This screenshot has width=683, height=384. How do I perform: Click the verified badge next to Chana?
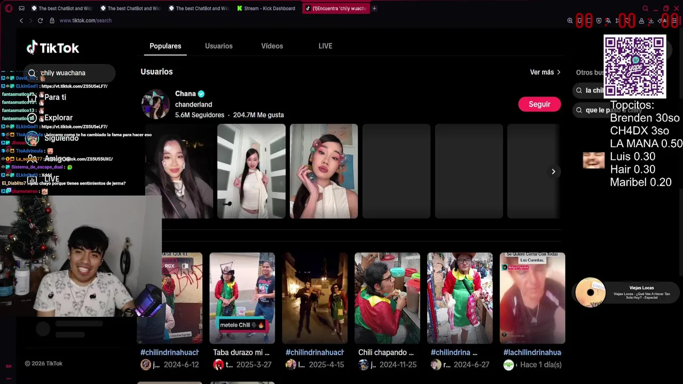click(201, 94)
